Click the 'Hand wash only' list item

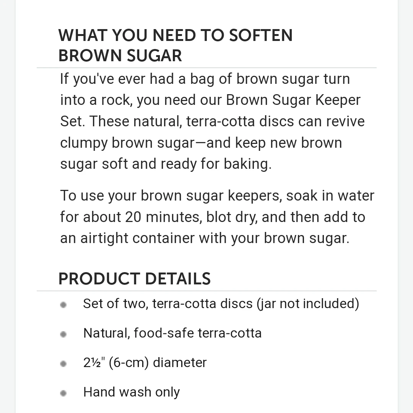[132, 392]
